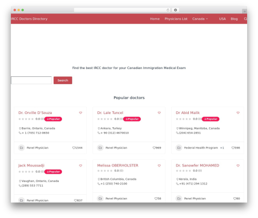Click the Kerala, India location text

click(x=188, y=179)
